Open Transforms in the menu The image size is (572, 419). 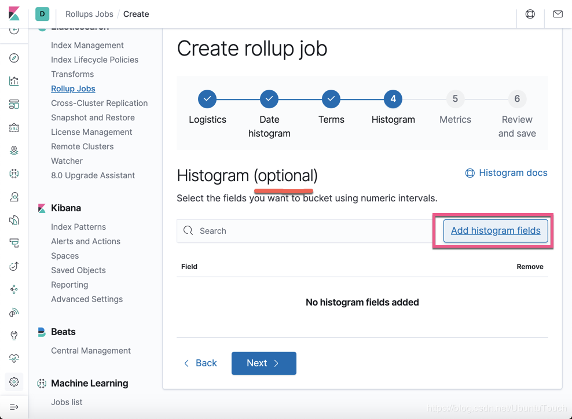coord(72,74)
